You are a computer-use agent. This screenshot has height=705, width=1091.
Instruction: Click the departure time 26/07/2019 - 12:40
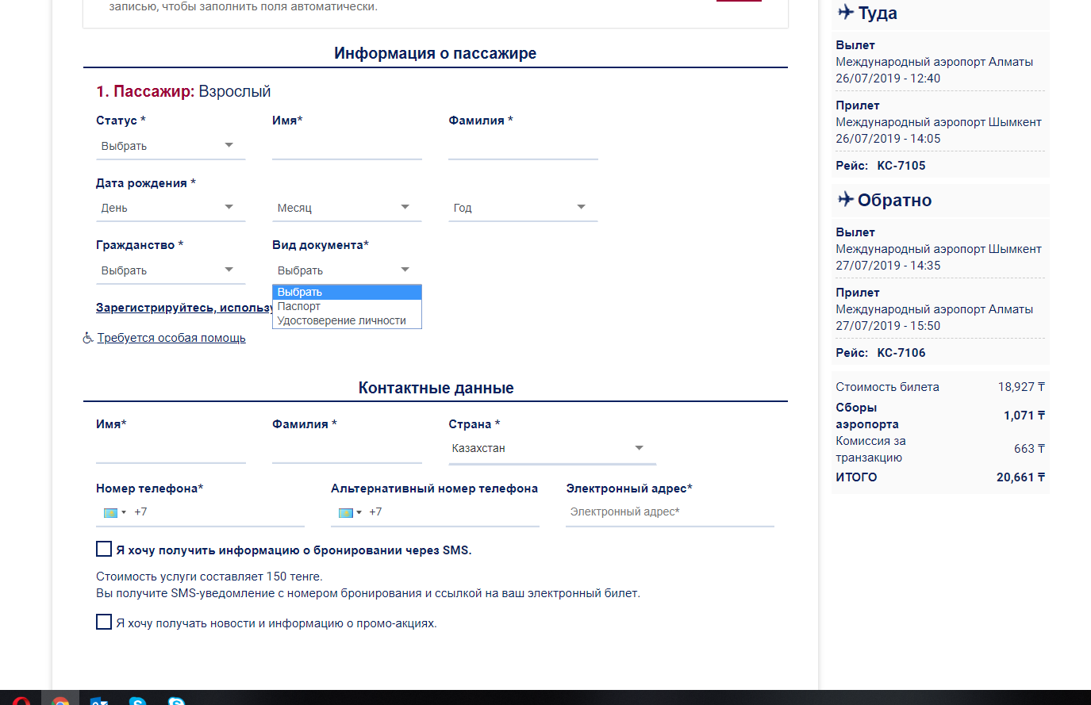[x=888, y=79]
